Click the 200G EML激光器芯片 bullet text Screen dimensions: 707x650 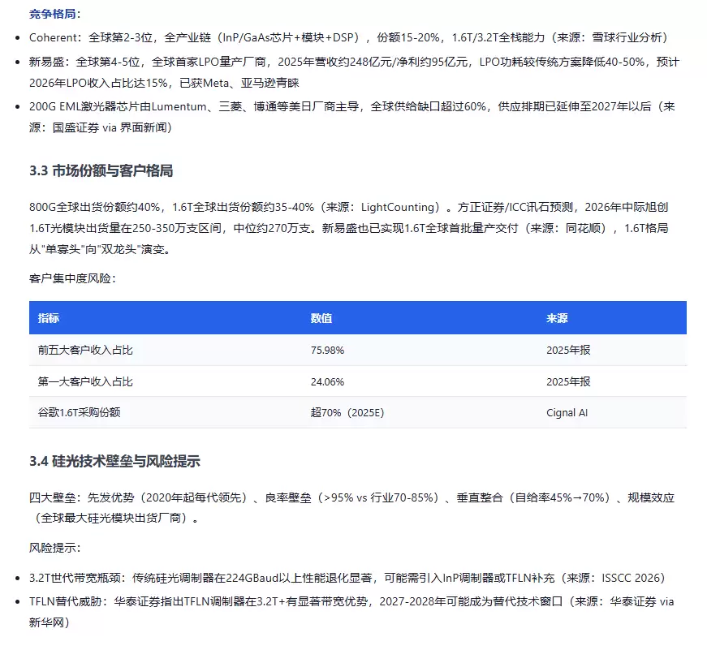352,117
